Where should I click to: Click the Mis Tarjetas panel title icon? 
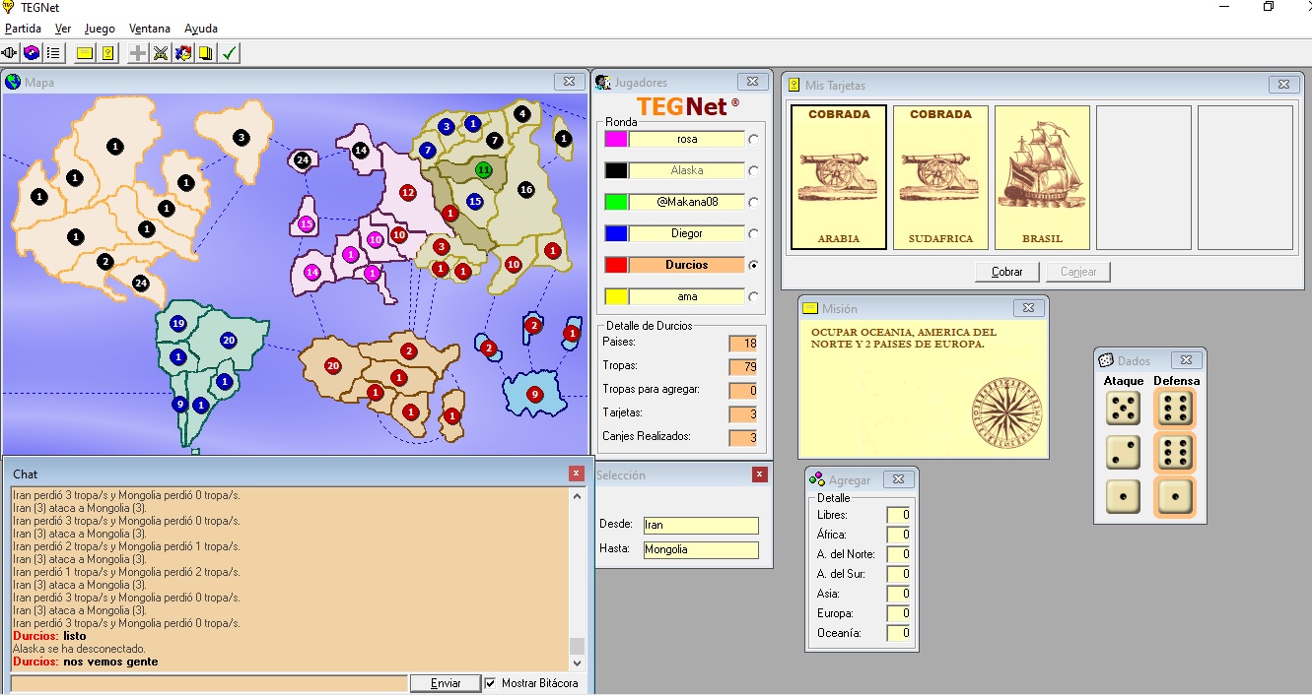794,86
